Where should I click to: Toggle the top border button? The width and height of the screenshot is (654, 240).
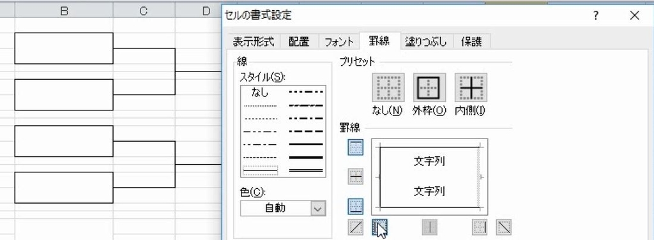[356, 147]
